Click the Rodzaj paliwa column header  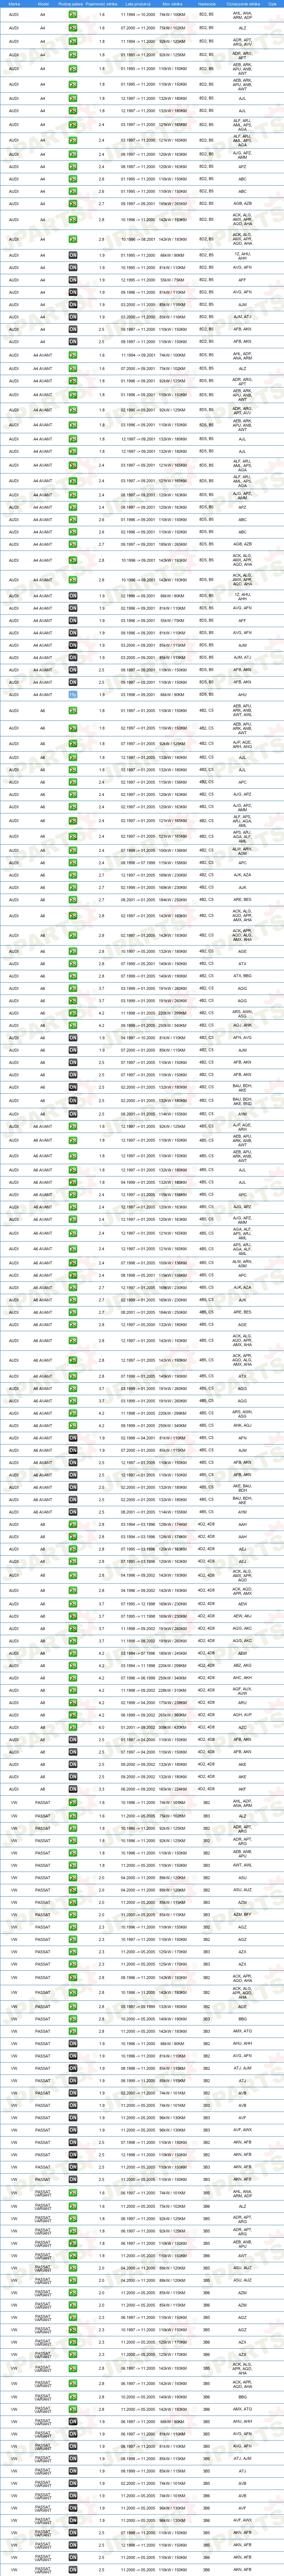tap(72, 4)
